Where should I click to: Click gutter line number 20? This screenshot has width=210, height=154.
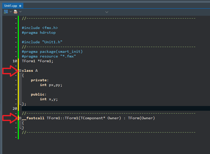pyautogui.click(x=15, y=109)
